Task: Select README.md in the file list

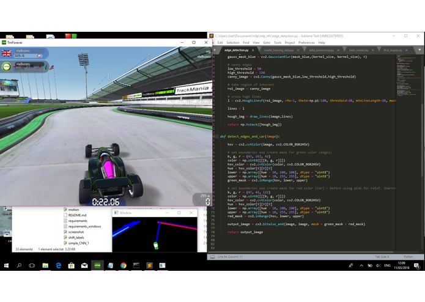Action: (x=75, y=215)
